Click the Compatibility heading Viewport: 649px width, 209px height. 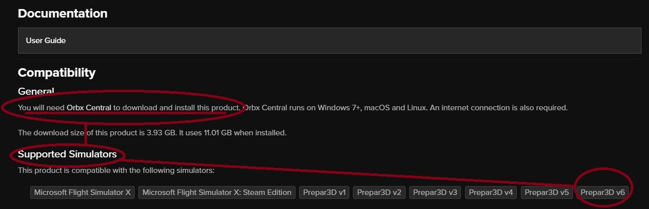pos(57,73)
